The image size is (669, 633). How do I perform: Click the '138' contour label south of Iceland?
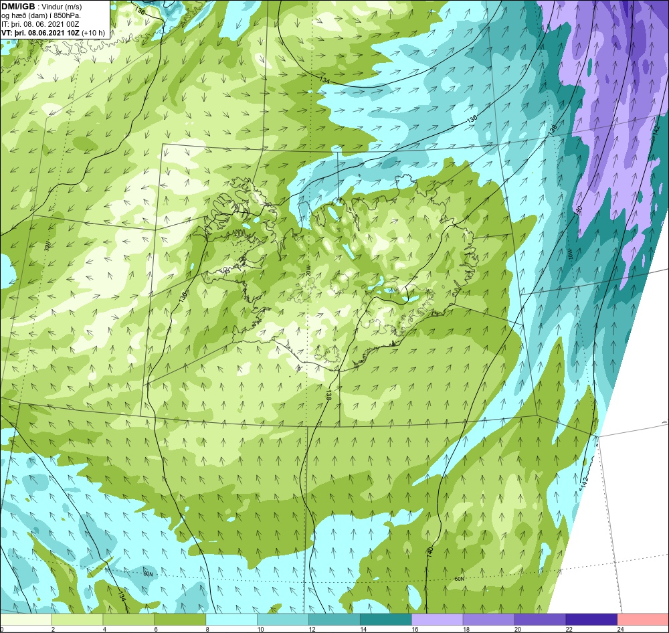pos(328,395)
